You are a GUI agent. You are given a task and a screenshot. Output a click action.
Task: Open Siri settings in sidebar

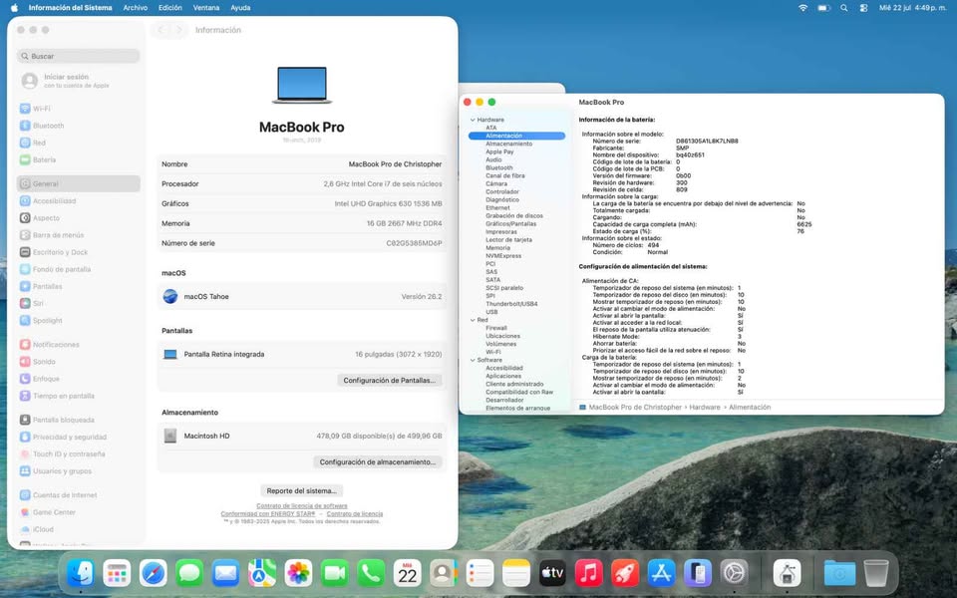click(x=79, y=303)
